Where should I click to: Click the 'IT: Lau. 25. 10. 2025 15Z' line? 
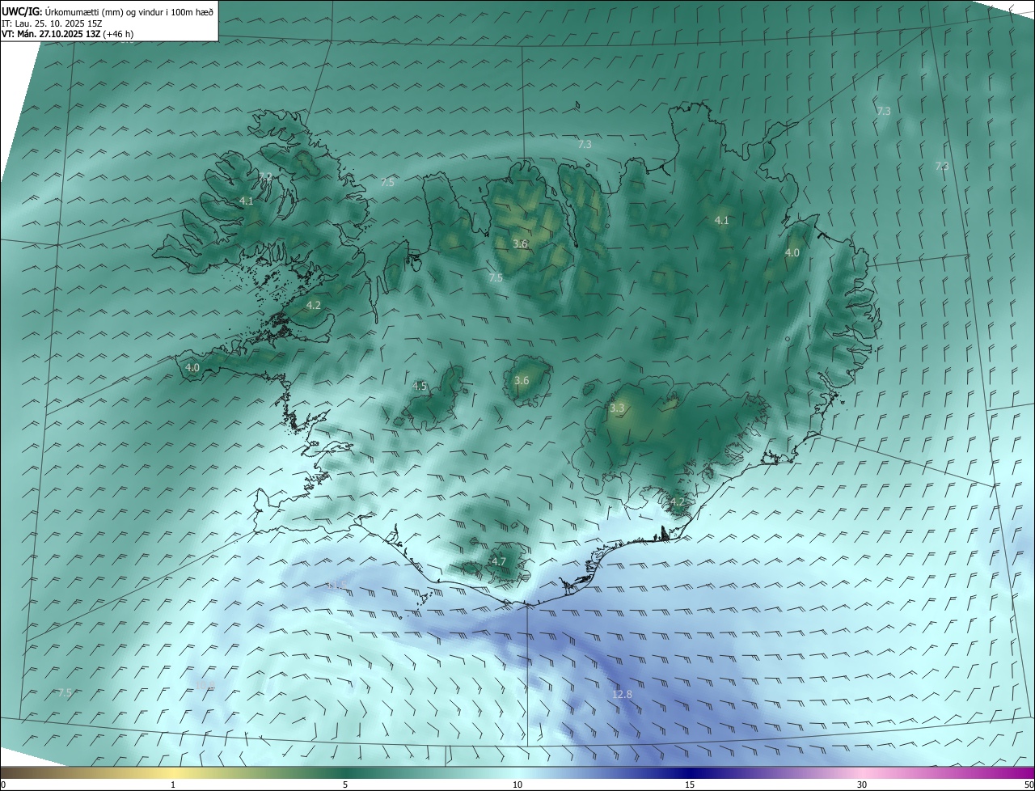52,23
